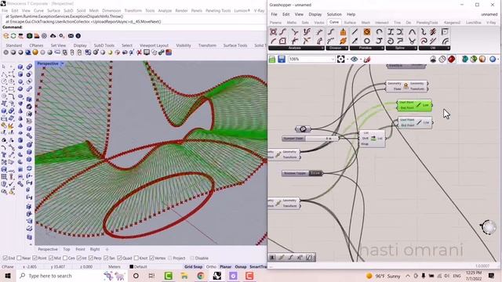Screen dimensions: 502x282
Task: Expand the Primitive component group panel
Action: pos(367,48)
